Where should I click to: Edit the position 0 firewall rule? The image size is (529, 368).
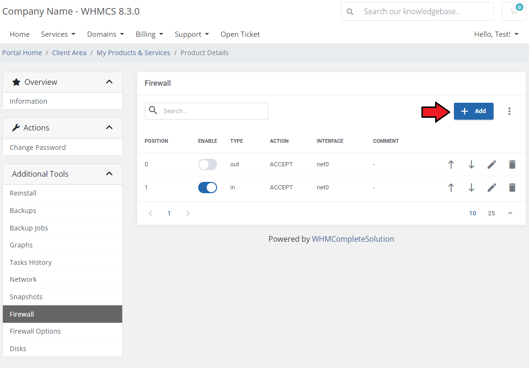coord(492,164)
